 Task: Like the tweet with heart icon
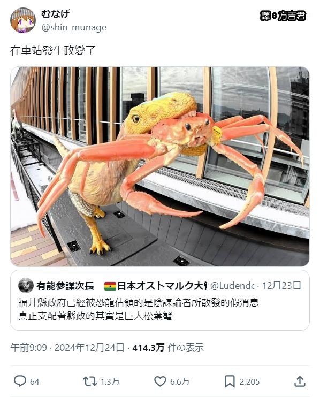(x=160, y=381)
